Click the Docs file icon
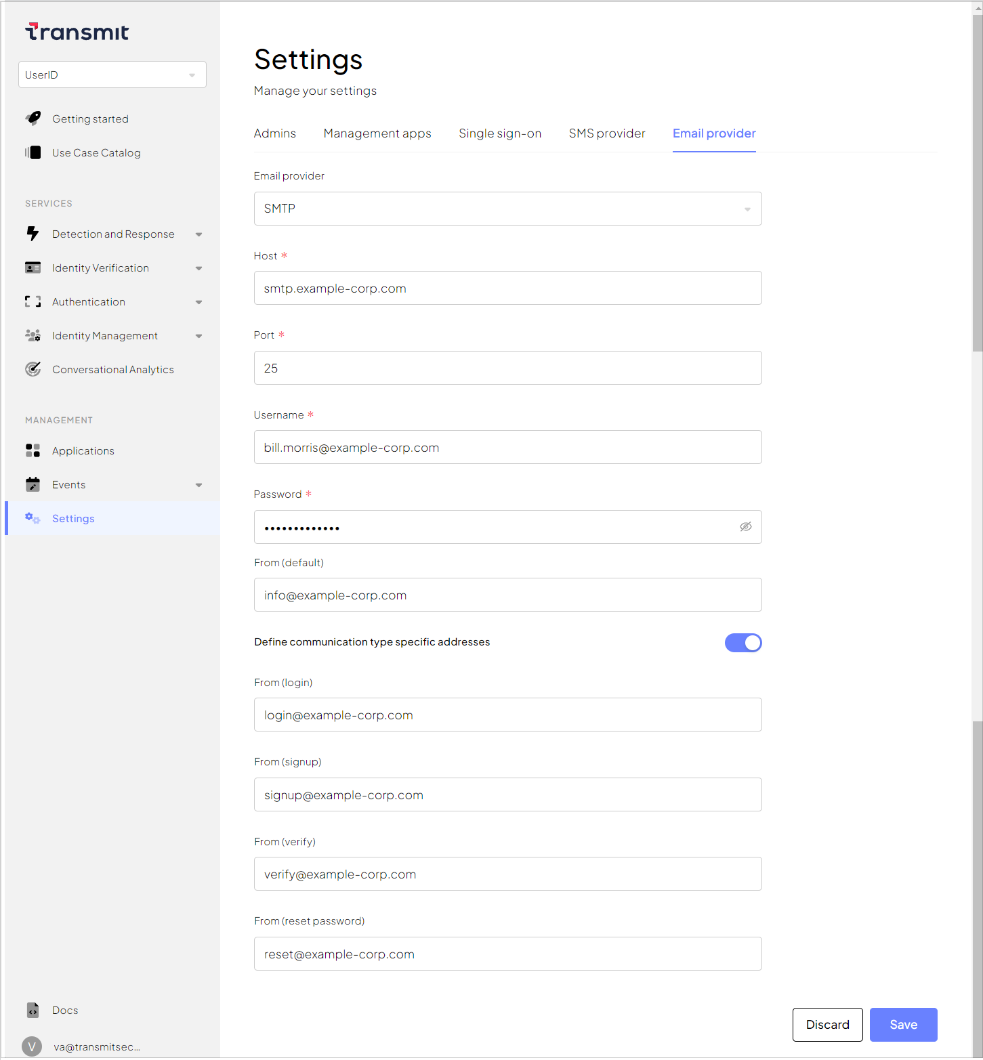 pyautogui.click(x=33, y=1010)
